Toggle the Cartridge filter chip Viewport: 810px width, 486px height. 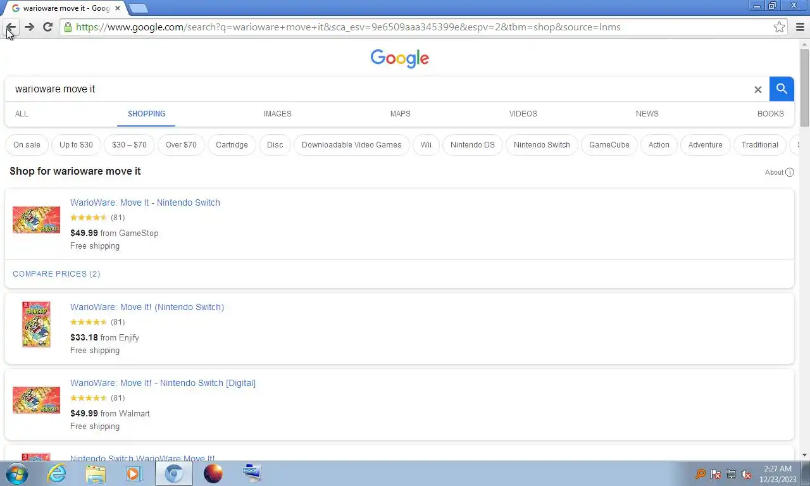click(x=232, y=145)
